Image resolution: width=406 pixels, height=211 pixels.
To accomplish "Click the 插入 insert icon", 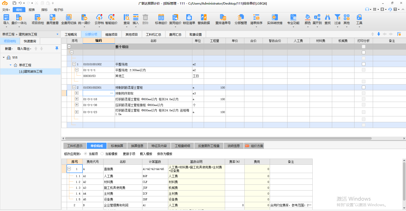I will pos(136,17).
